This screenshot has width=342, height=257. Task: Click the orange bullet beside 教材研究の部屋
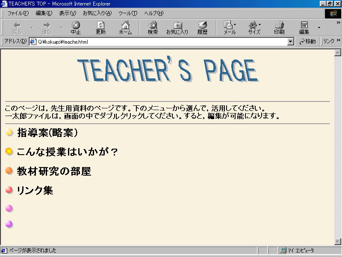tap(9, 170)
